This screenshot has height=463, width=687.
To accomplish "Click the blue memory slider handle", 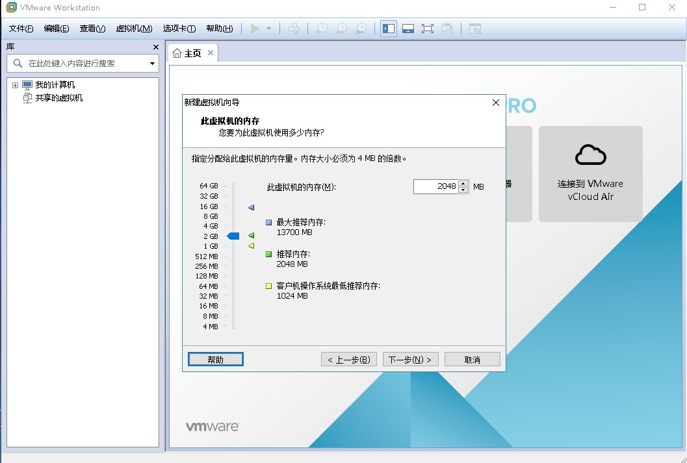I will [x=233, y=236].
